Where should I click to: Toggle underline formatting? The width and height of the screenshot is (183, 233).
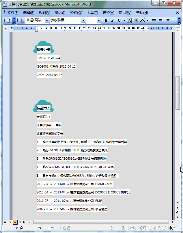point(119,20)
